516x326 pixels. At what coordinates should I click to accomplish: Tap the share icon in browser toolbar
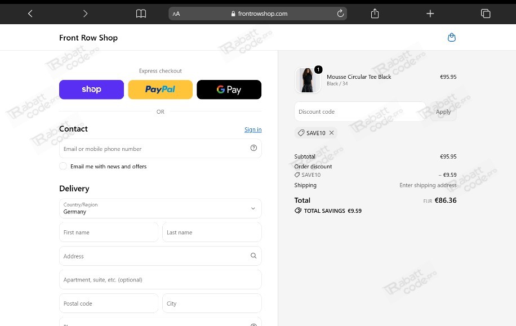375,13
